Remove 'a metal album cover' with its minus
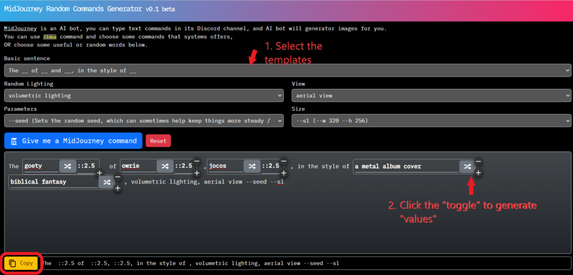573x275 pixels. point(478,161)
